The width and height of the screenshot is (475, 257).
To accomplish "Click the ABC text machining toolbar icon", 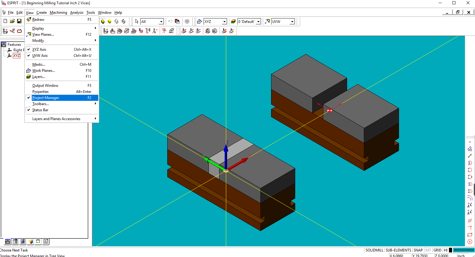I will (171, 31).
